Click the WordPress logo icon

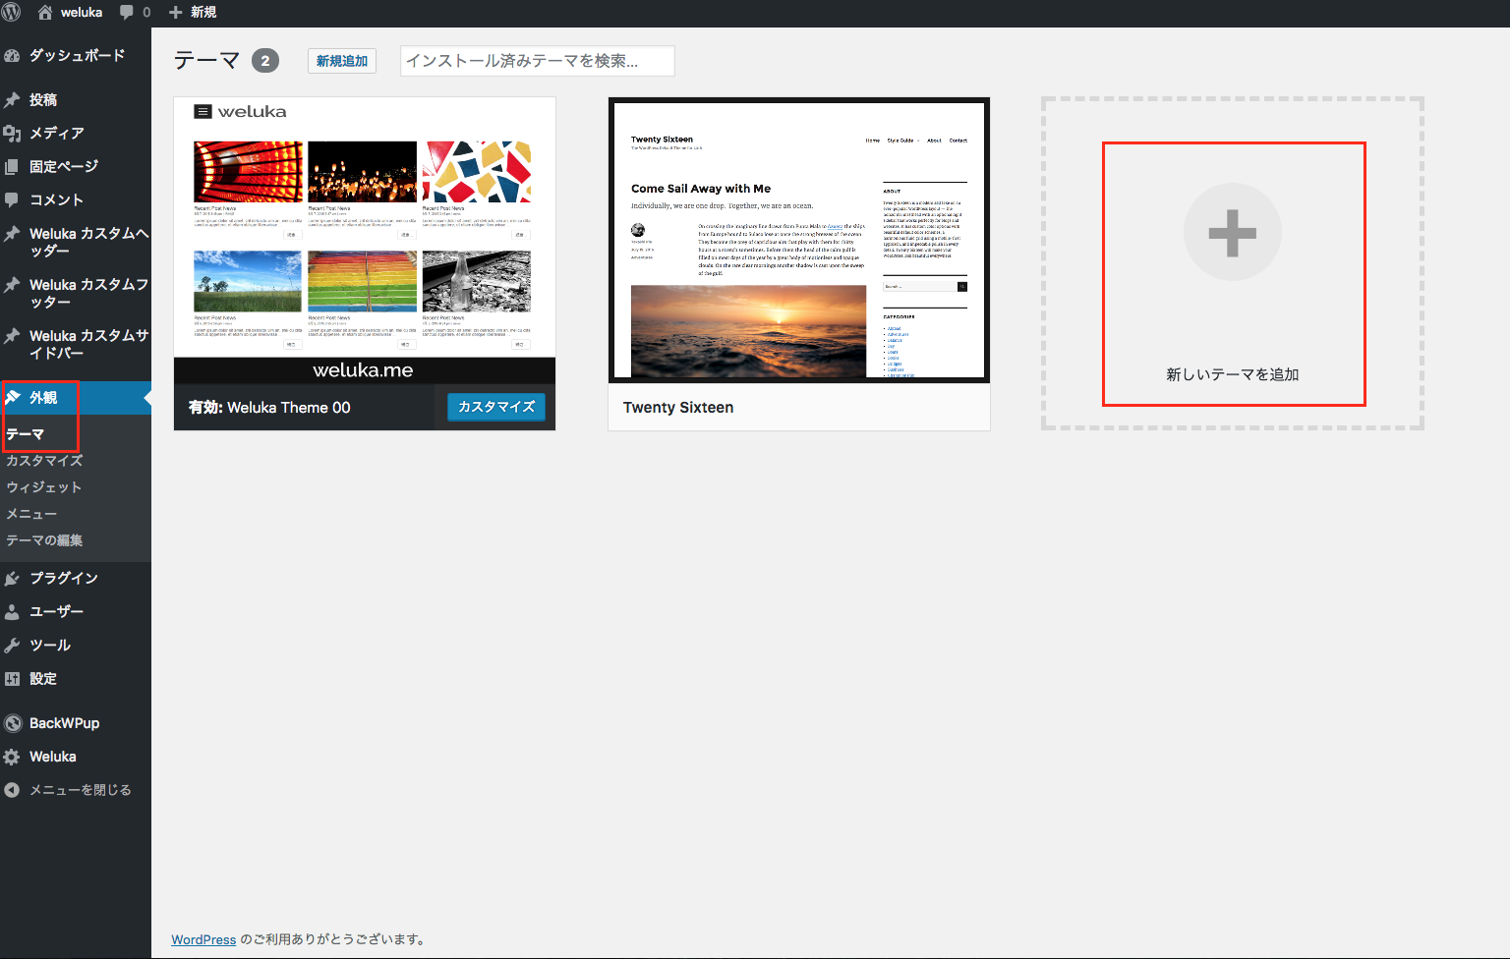(x=11, y=12)
